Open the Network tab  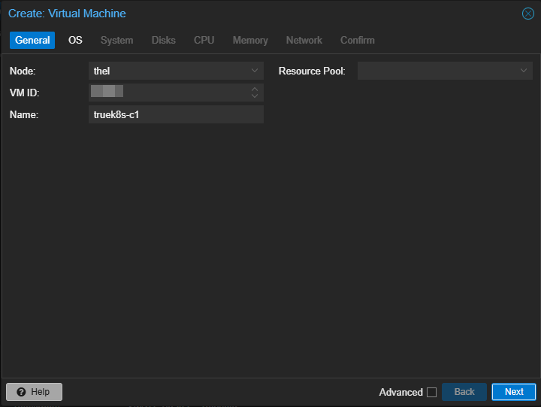tap(304, 41)
